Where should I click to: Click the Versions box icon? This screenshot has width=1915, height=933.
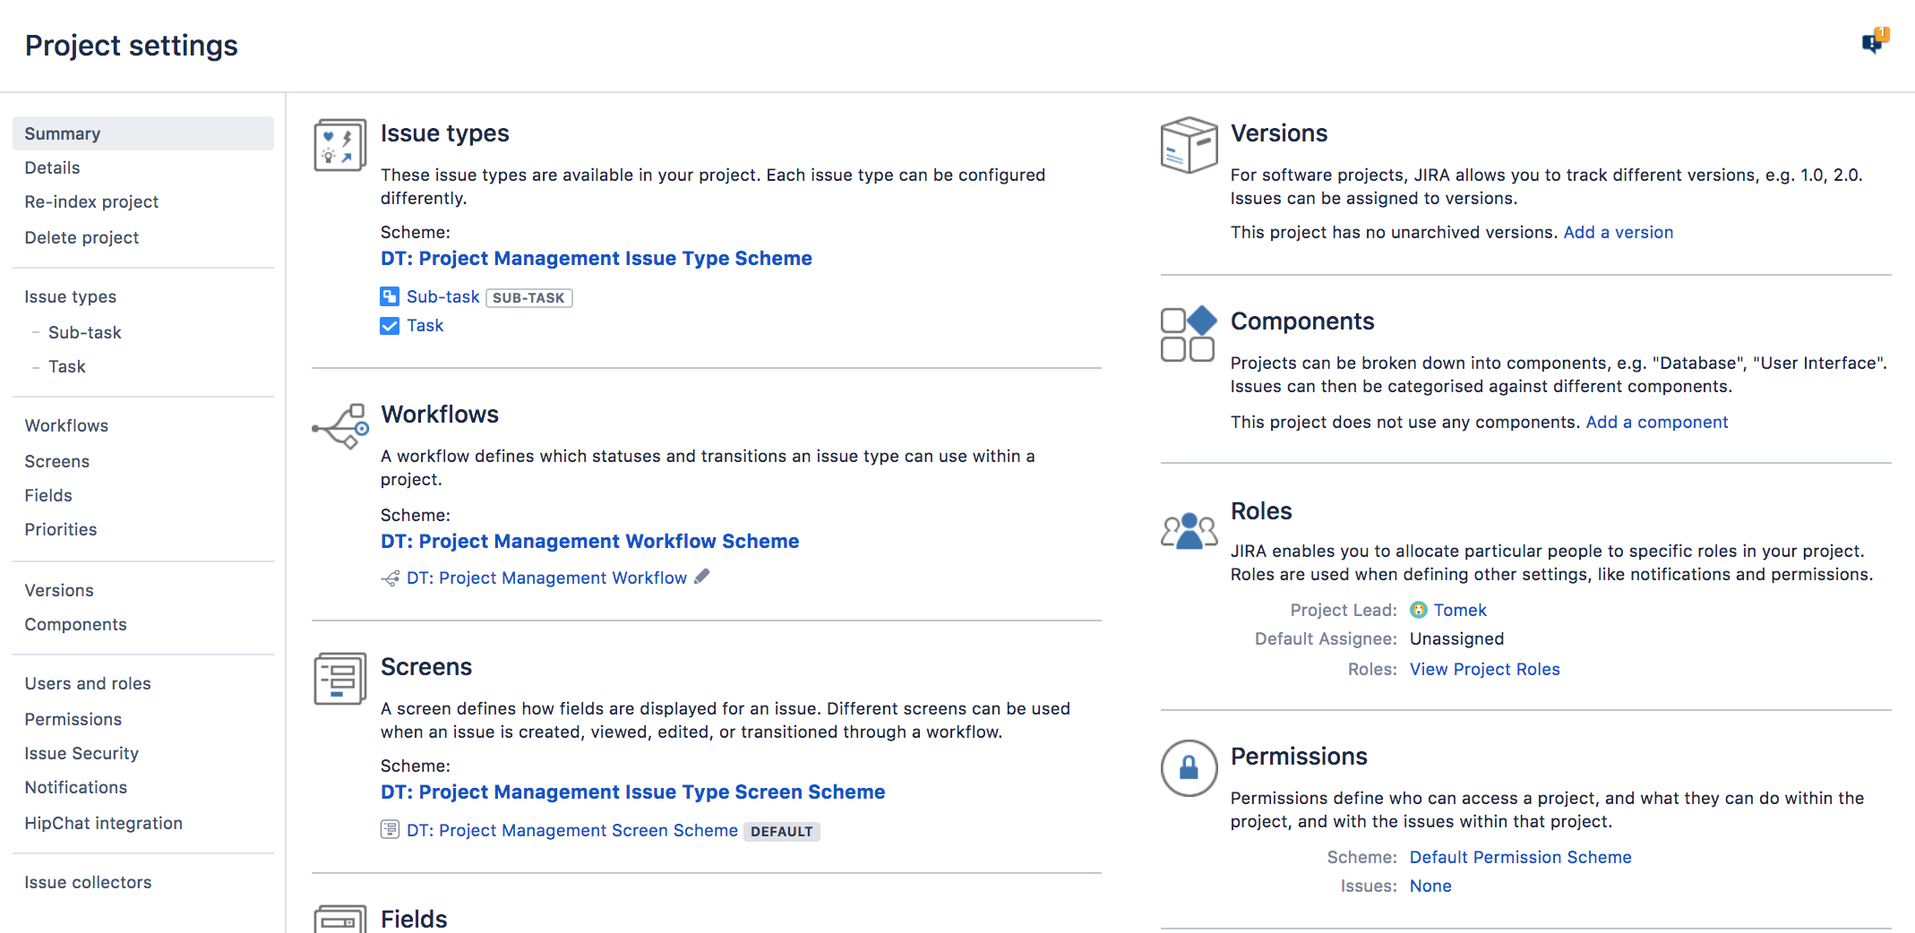coord(1189,145)
